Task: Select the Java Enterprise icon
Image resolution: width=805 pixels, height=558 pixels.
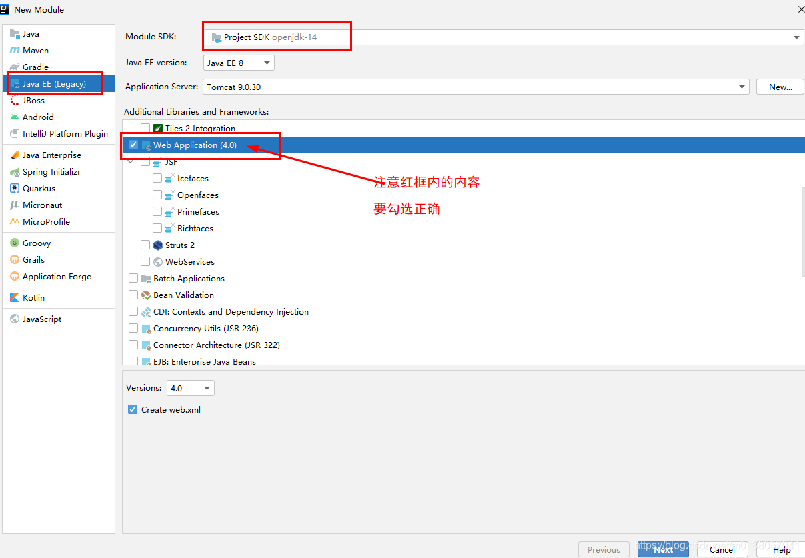Action: click(15, 155)
